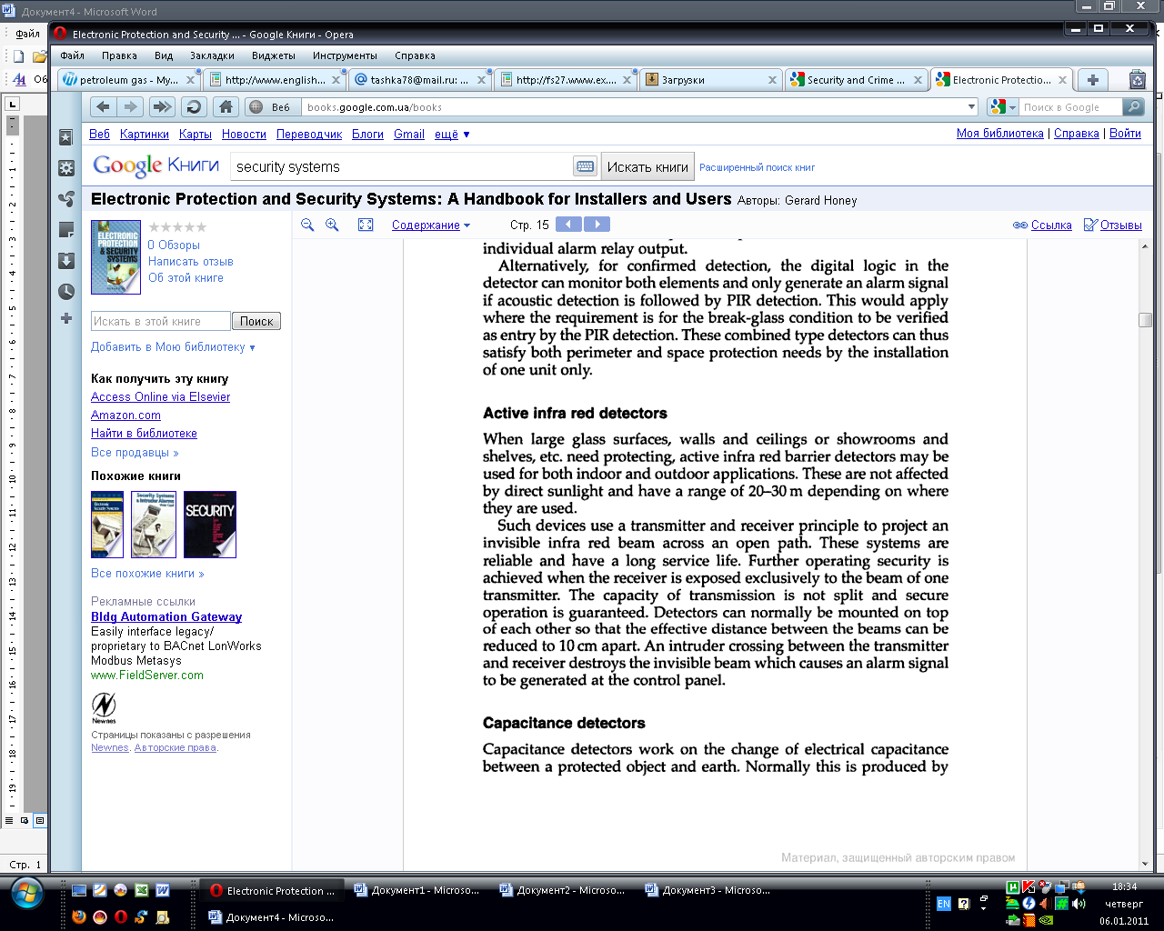Open the Downloads panel in the sidebar
The image size is (1164, 931).
(66, 261)
